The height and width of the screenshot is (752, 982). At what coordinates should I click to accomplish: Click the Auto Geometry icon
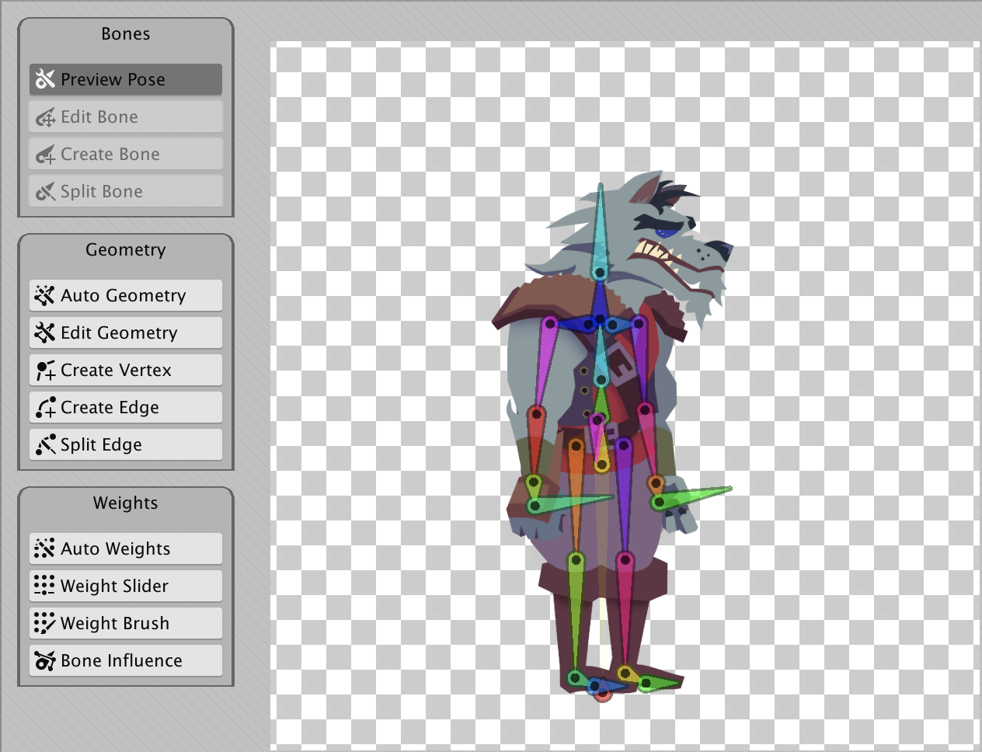pyautogui.click(x=45, y=295)
